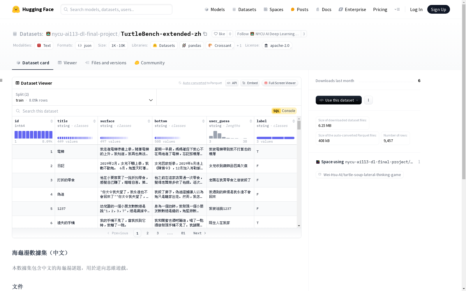Open Enterprise in the top navigation
Image resolution: width=466 pixels, height=291 pixels.
click(352, 9)
